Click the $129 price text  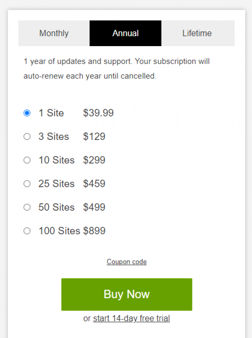[94, 136]
